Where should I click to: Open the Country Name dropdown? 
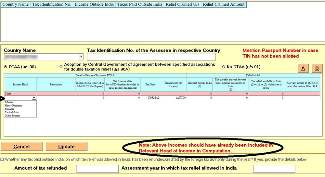pyautogui.click(x=81, y=57)
